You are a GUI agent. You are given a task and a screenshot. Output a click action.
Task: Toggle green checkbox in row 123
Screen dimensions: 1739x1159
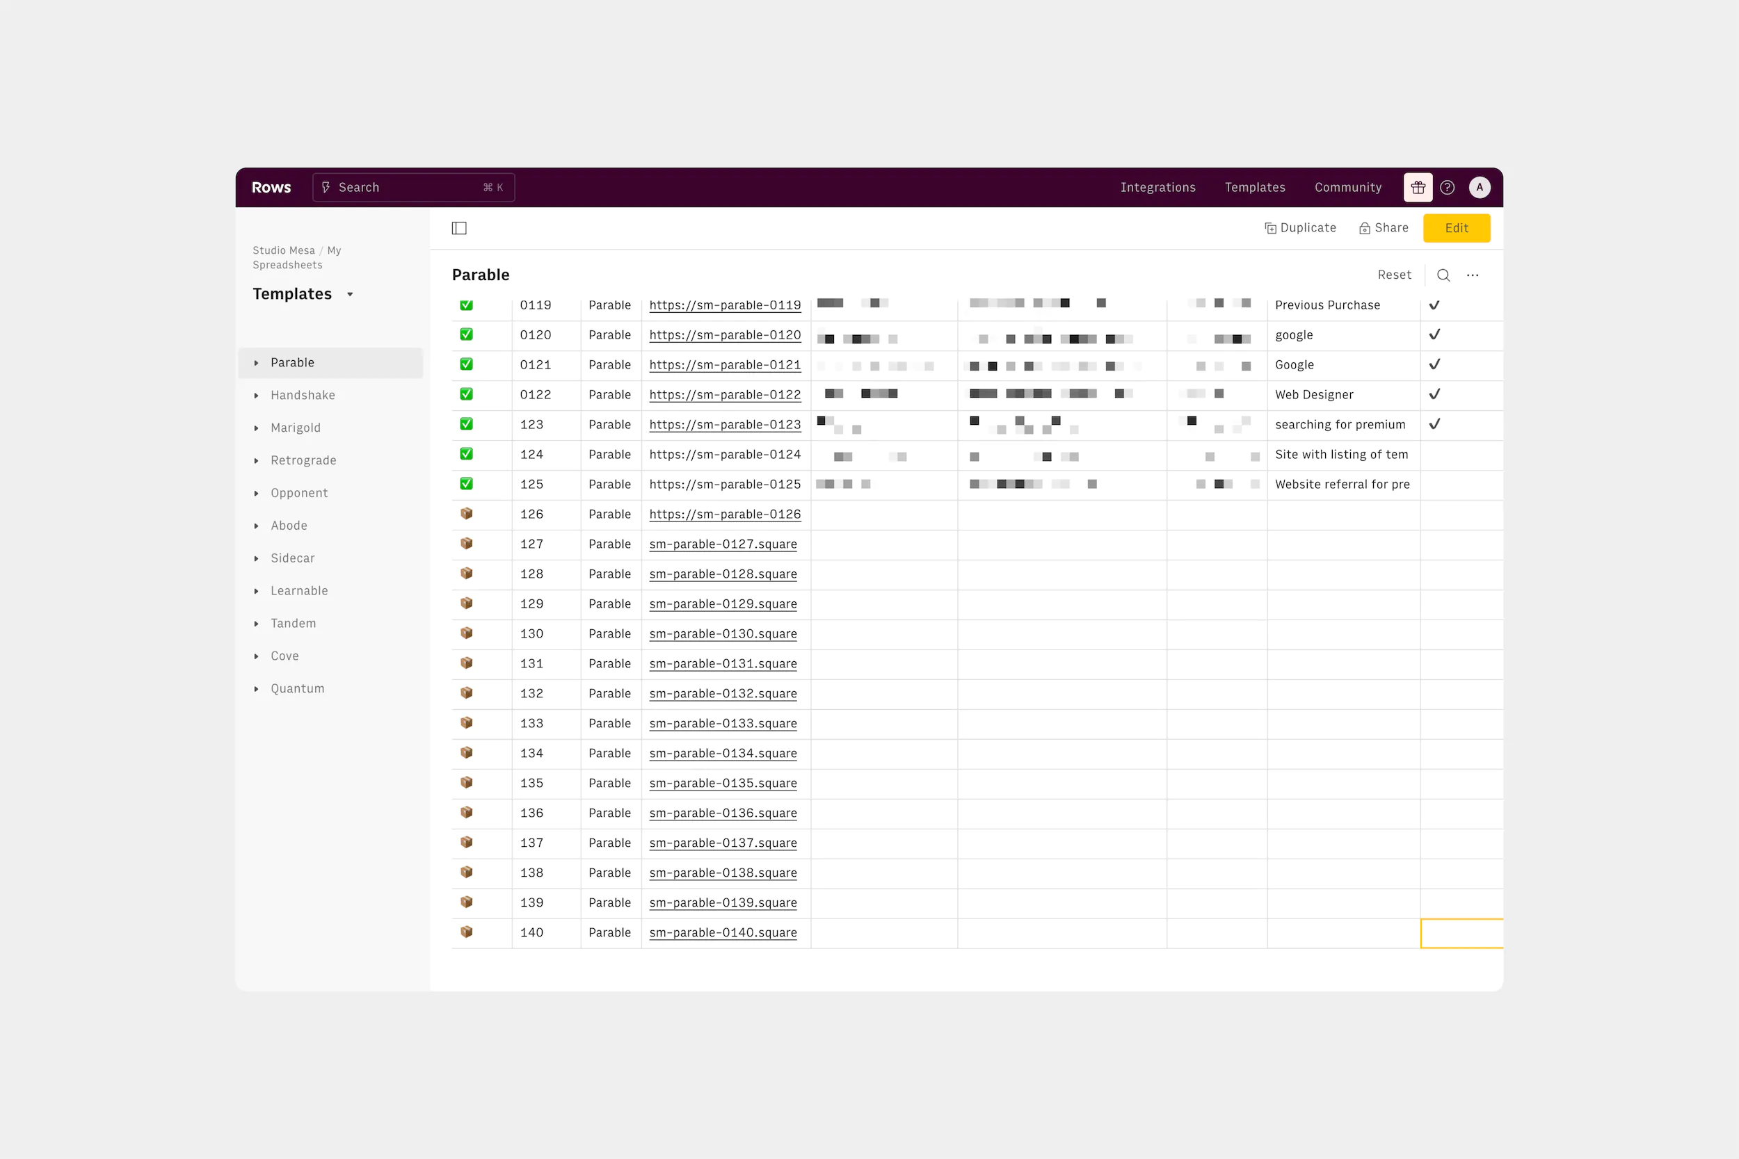click(x=467, y=424)
